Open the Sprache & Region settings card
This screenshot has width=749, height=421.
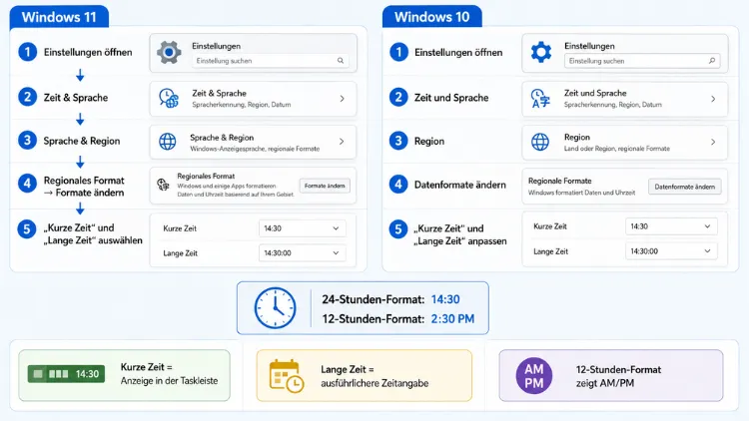tap(254, 142)
